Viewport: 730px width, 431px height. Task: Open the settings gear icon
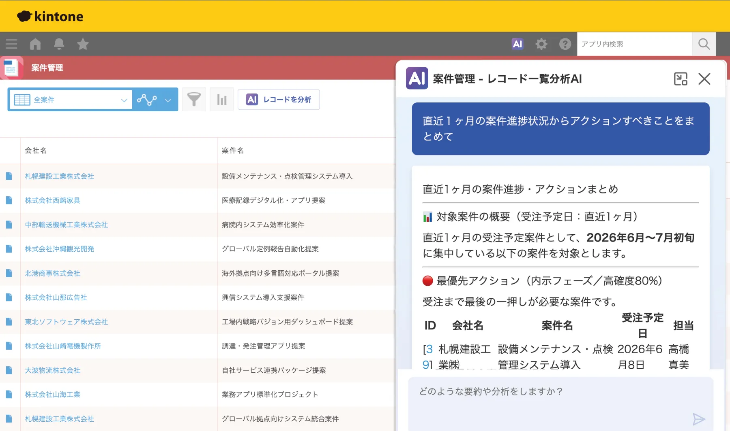(541, 44)
